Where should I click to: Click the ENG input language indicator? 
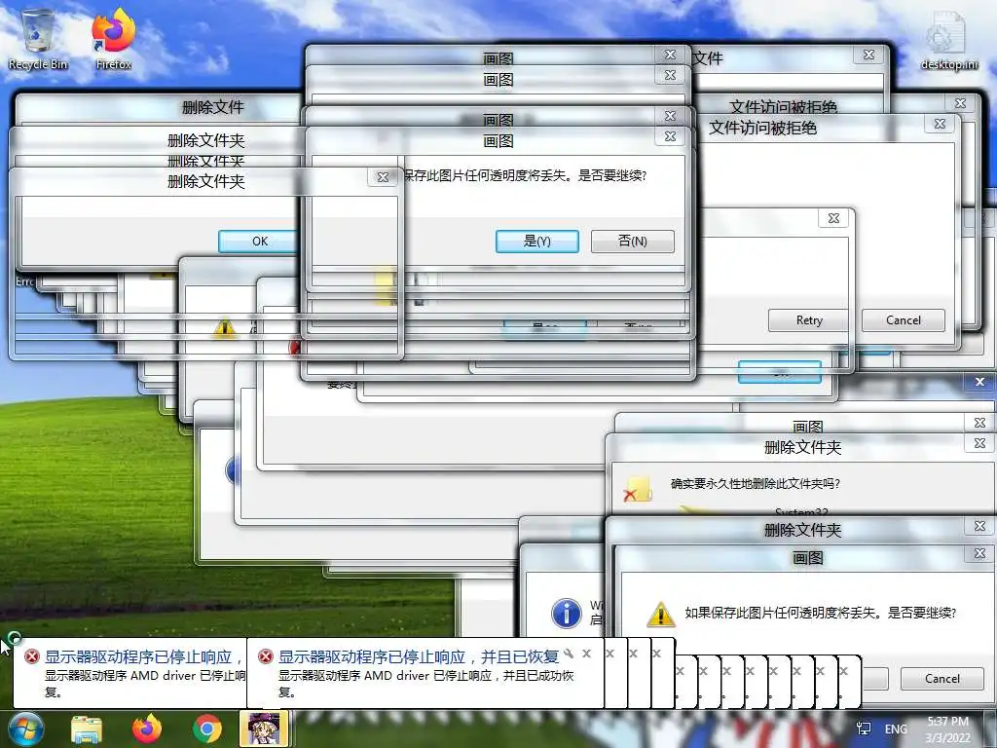[x=896, y=729]
